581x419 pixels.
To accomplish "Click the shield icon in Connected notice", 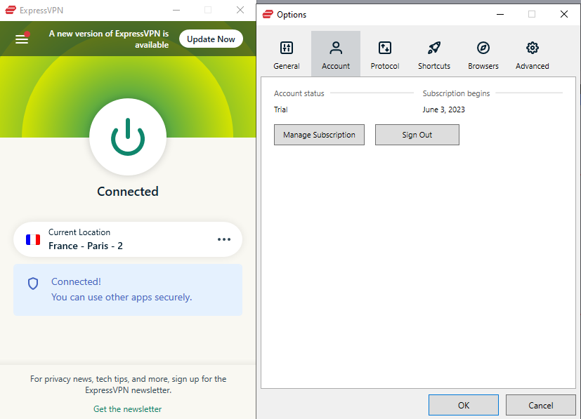I will click(33, 284).
